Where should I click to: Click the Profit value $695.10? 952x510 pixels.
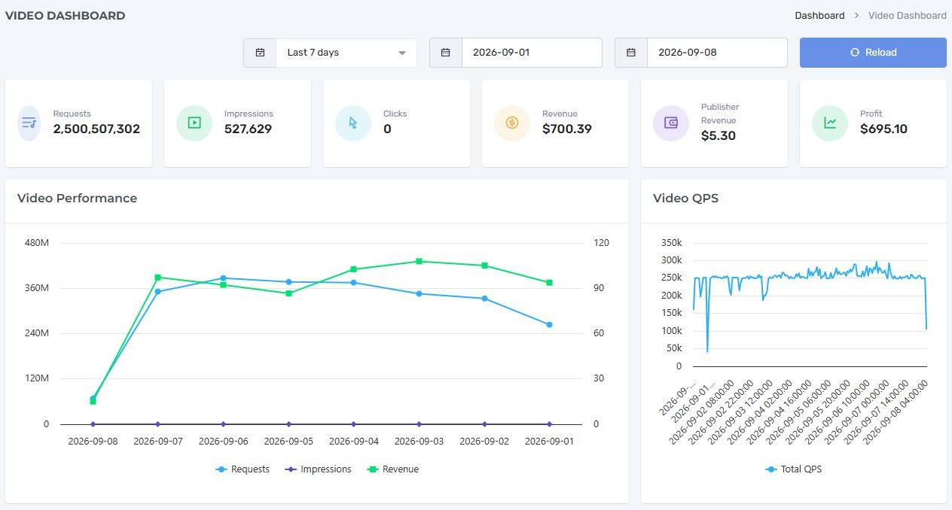pyautogui.click(x=883, y=129)
